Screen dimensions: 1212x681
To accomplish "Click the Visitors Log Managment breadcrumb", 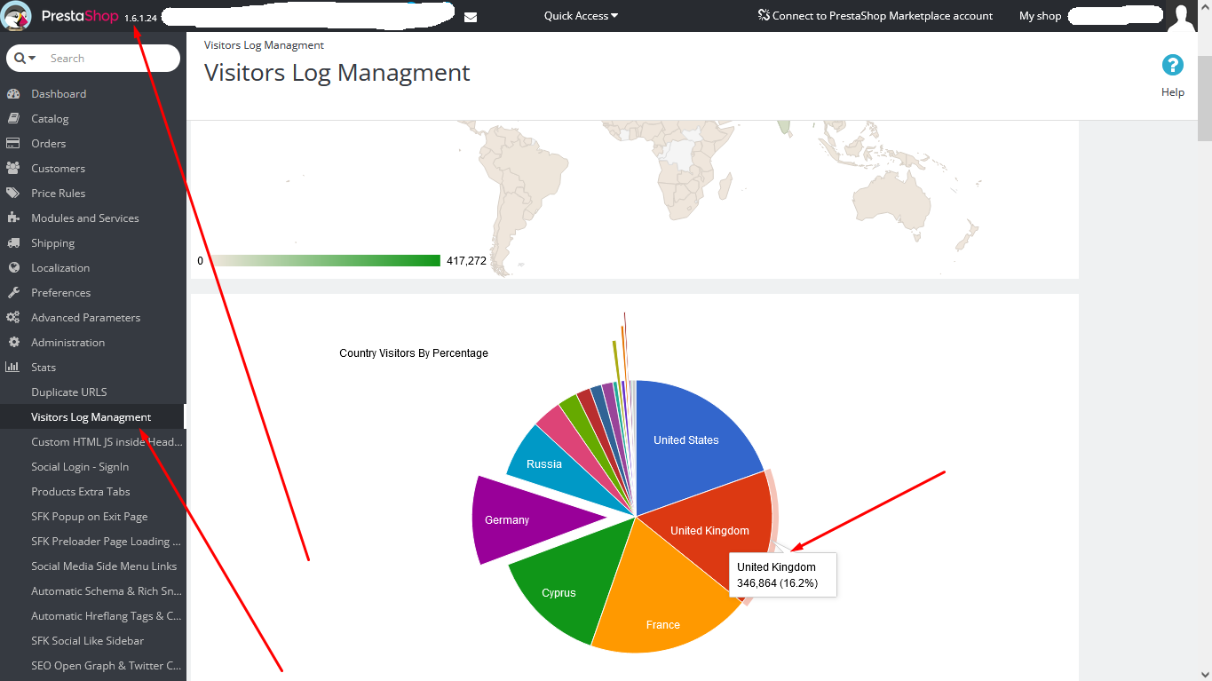I will (x=264, y=45).
